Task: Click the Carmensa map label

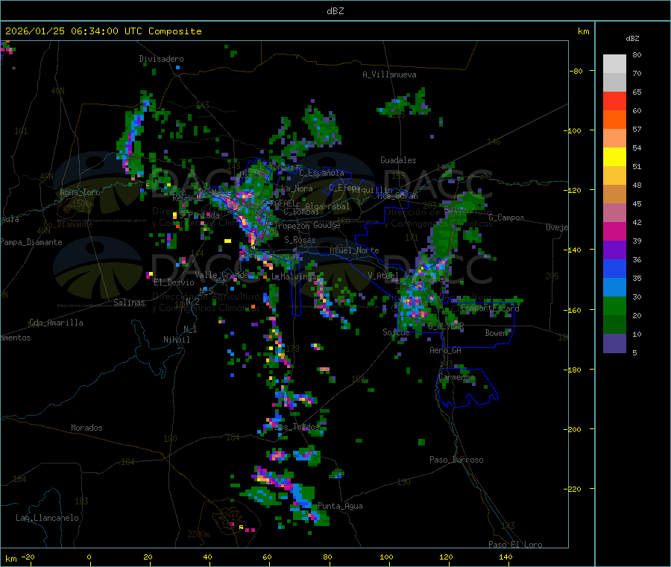Action: [x=456, y=377]
